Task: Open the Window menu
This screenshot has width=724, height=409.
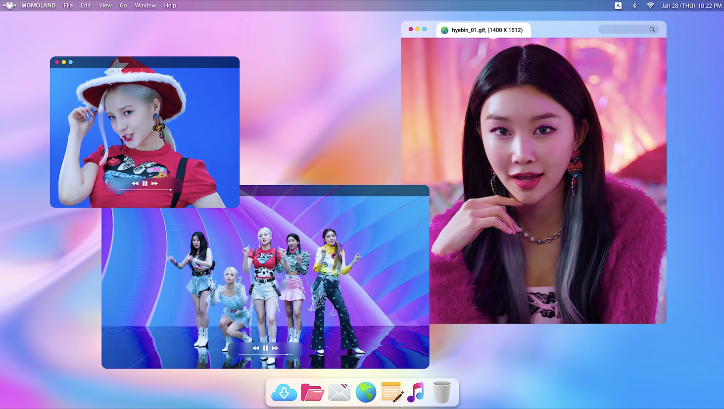Action: coord(145,5)
